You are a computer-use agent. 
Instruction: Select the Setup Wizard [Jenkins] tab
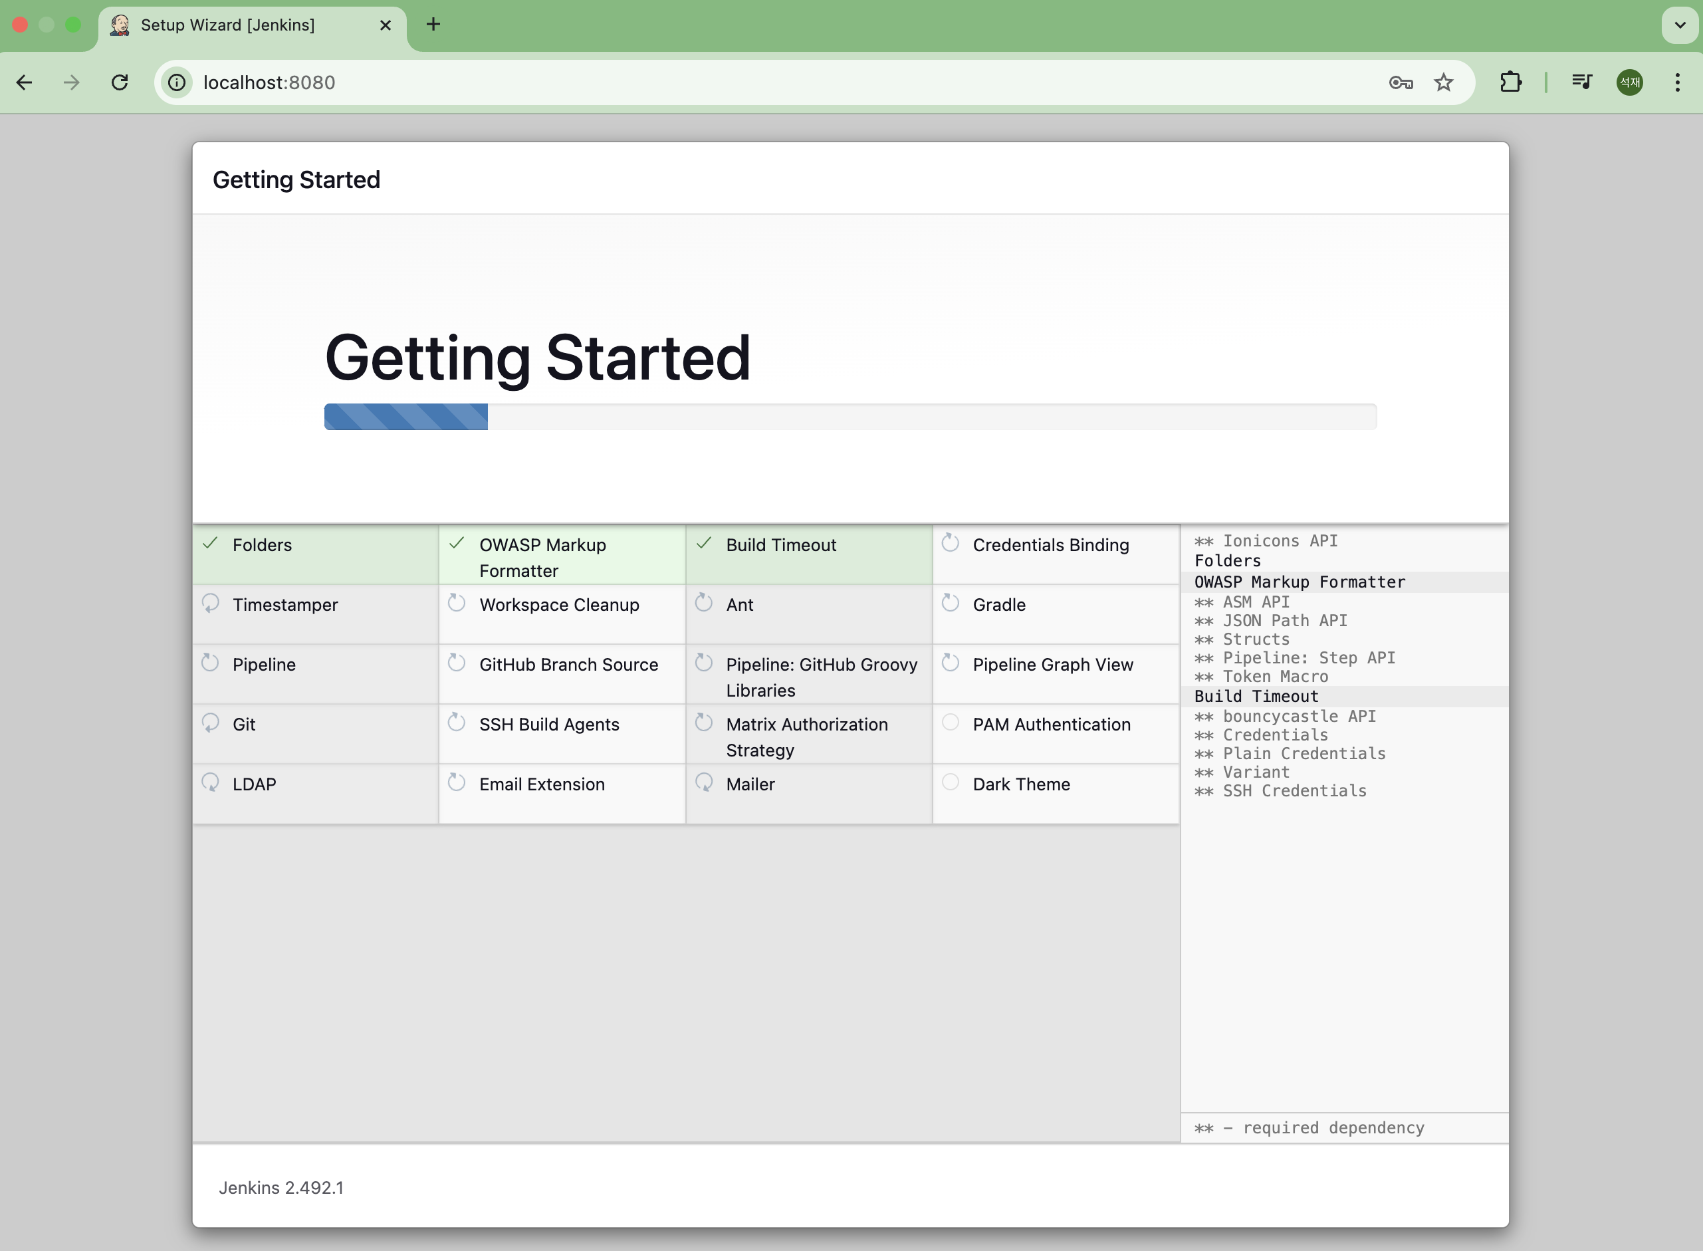227,25
